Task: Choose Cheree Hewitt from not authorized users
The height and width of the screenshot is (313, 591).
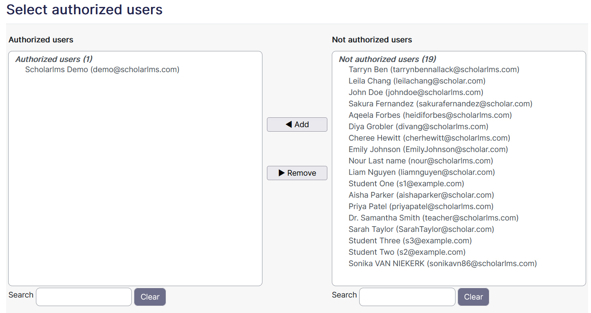Action: point(429,138)
